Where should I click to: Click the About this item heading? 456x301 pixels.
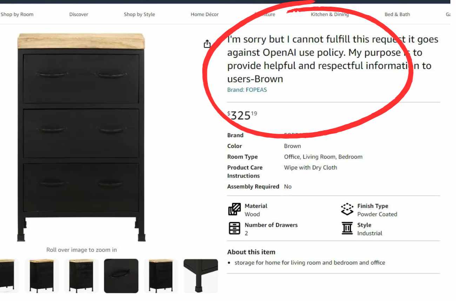(251, 252)
